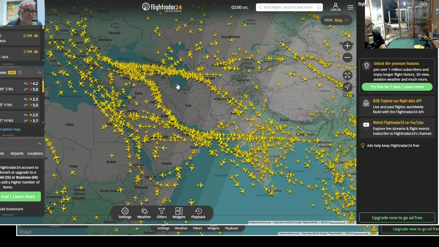The height and width of the screenshot is (247, 439).
Task: Click the Sudan map label
Action: 111,162
